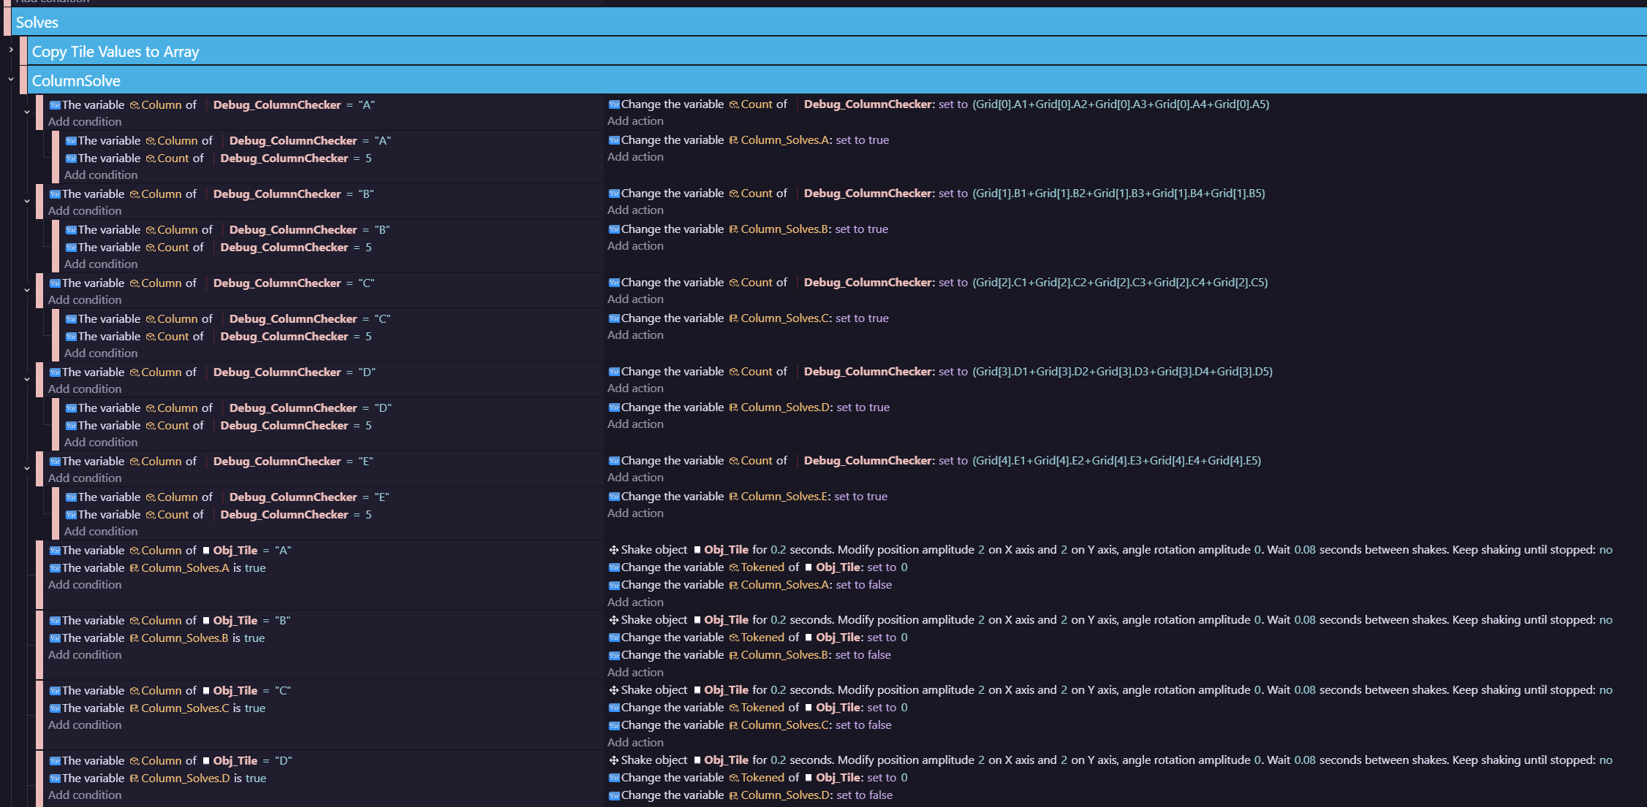Select the ColumnSolve group title
Viewport: 1647px width, 807px height.
76,81
